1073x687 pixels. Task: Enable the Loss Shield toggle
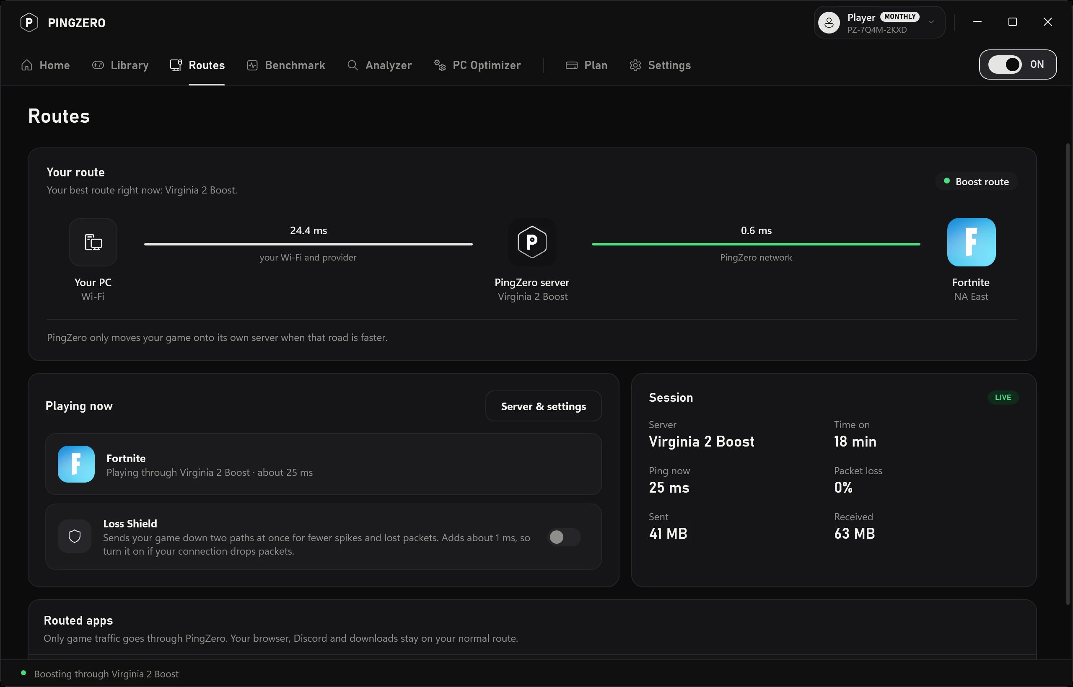click(x=564, y=537)
